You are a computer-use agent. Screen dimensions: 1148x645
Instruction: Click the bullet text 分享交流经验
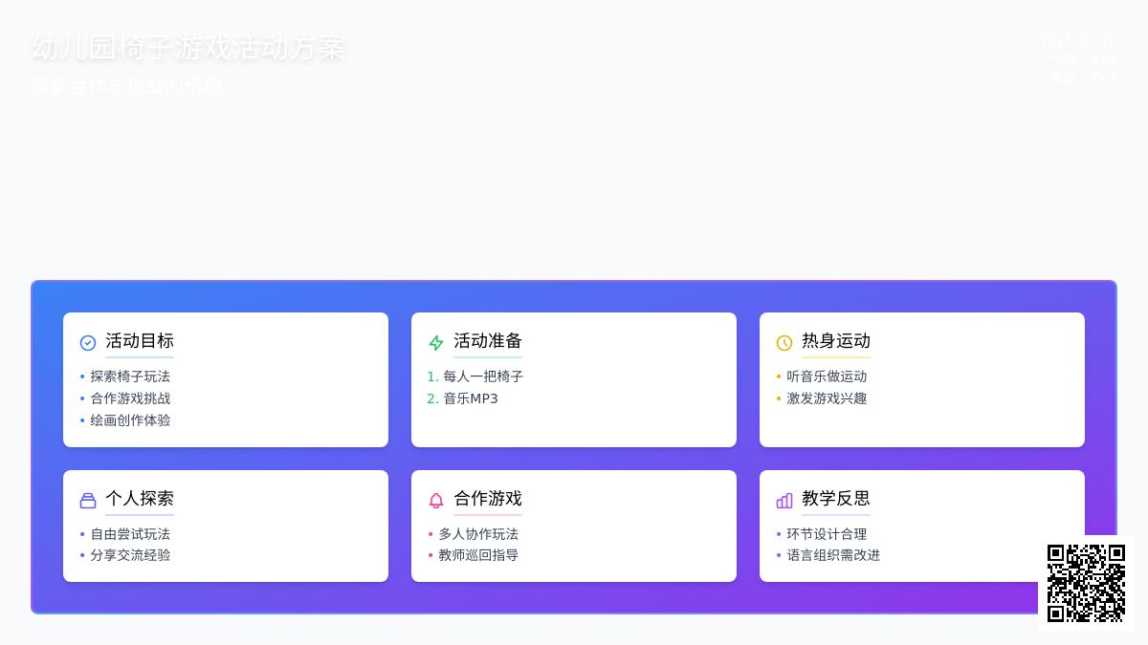(130, 555)
